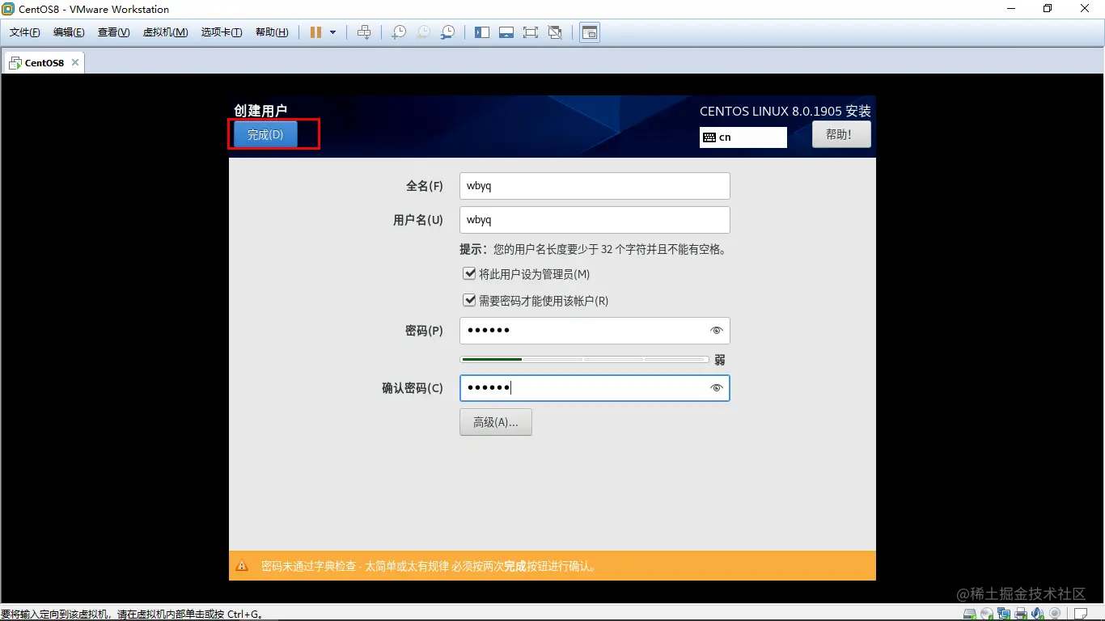Revert to the previous snapshot icon
1105x621 pixels.
[423, 32]
